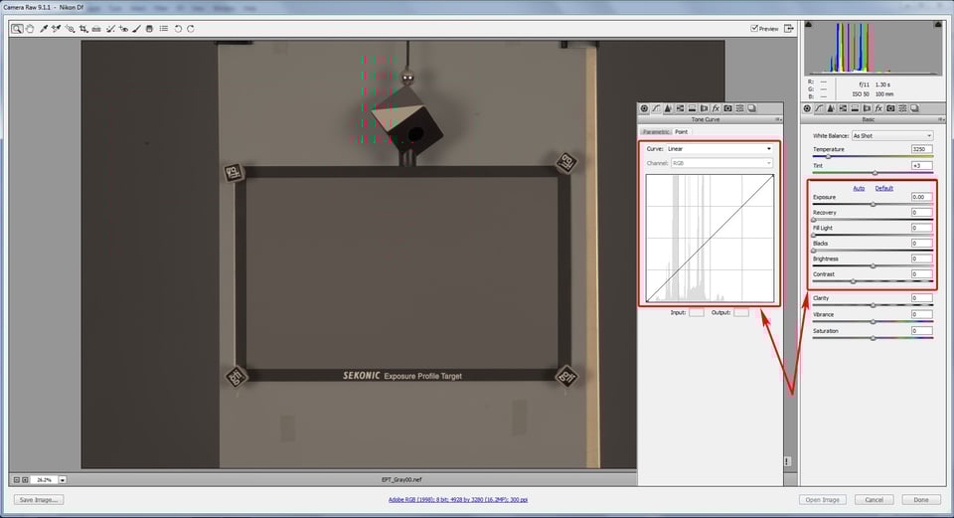The height and width of the screenshot is (518, 954).
Task: Open Snapshots tab icon in Basic panel
Action: click(x=914, y=108)
